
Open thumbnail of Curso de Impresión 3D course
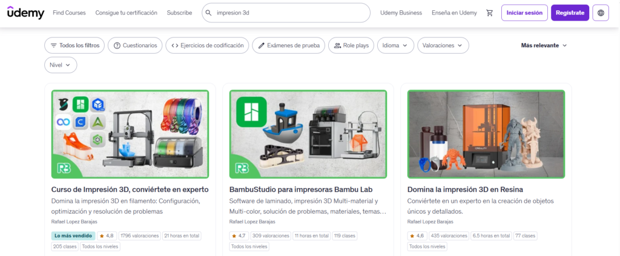click(x=130, y=134)
